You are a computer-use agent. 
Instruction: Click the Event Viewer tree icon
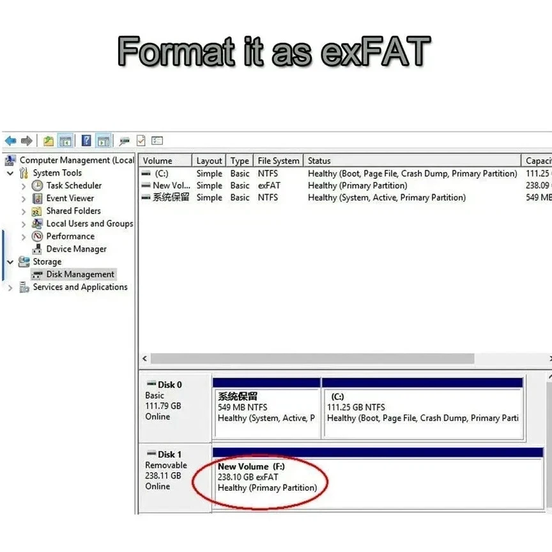coord(37,199)
